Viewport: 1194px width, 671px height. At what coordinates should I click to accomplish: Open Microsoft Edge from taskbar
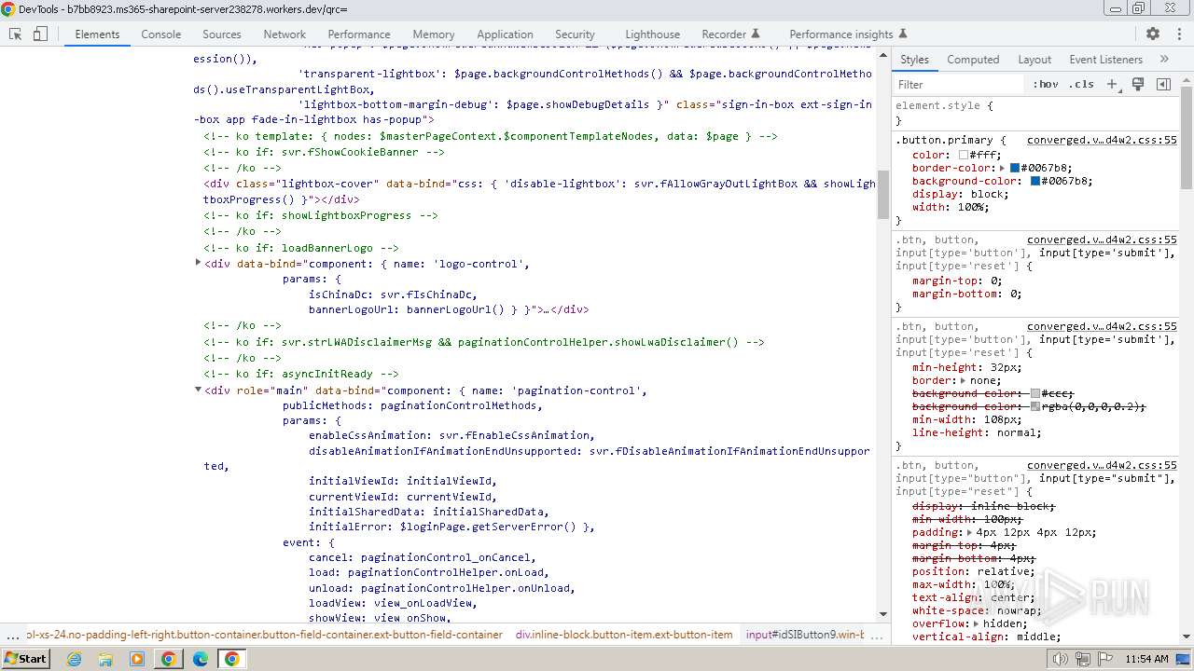(x=201, y=659)
